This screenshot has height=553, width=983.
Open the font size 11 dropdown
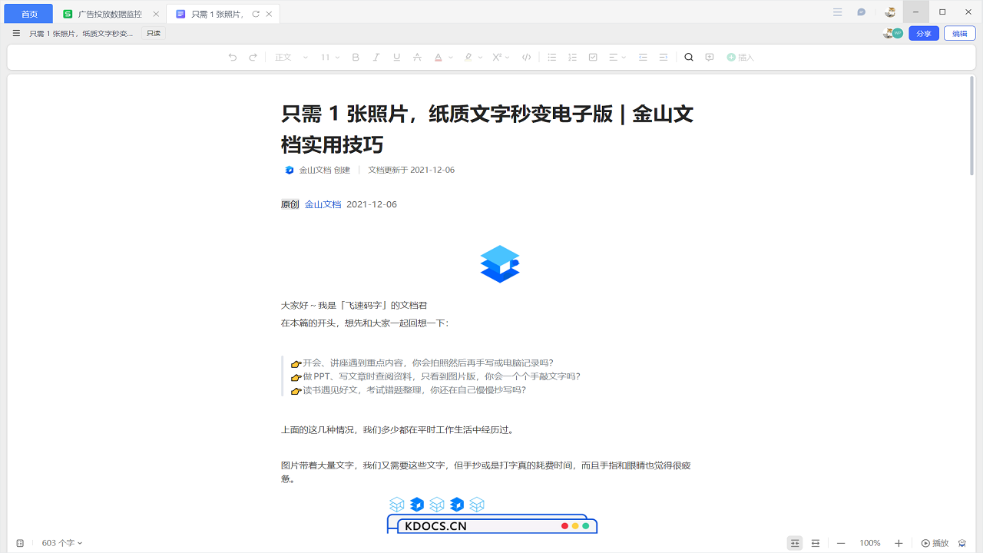click(327, 57)
